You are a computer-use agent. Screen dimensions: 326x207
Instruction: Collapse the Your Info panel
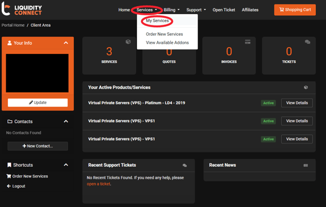66,43
